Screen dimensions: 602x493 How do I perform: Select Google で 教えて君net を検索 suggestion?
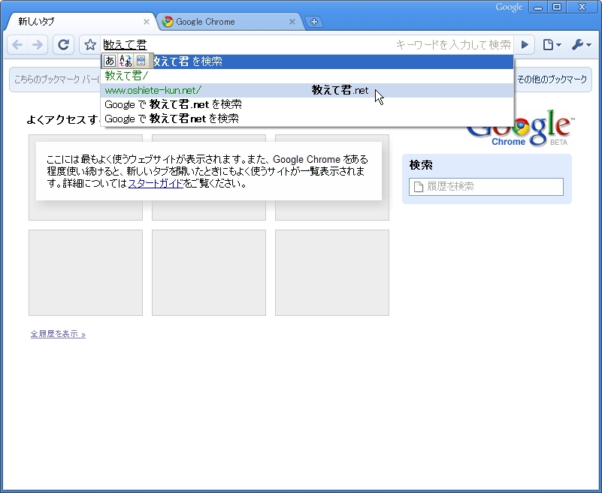tap(307, 119)
